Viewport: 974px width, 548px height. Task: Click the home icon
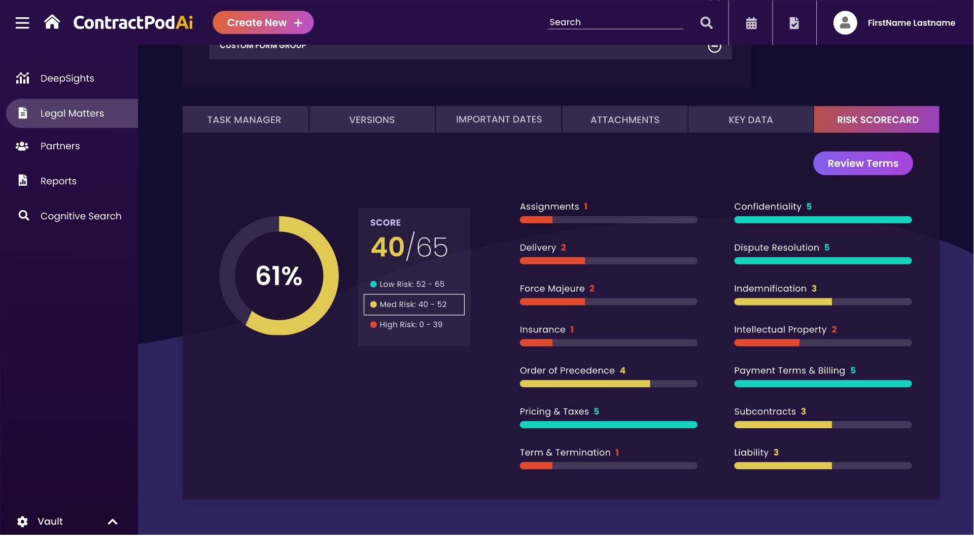(52, 22)
